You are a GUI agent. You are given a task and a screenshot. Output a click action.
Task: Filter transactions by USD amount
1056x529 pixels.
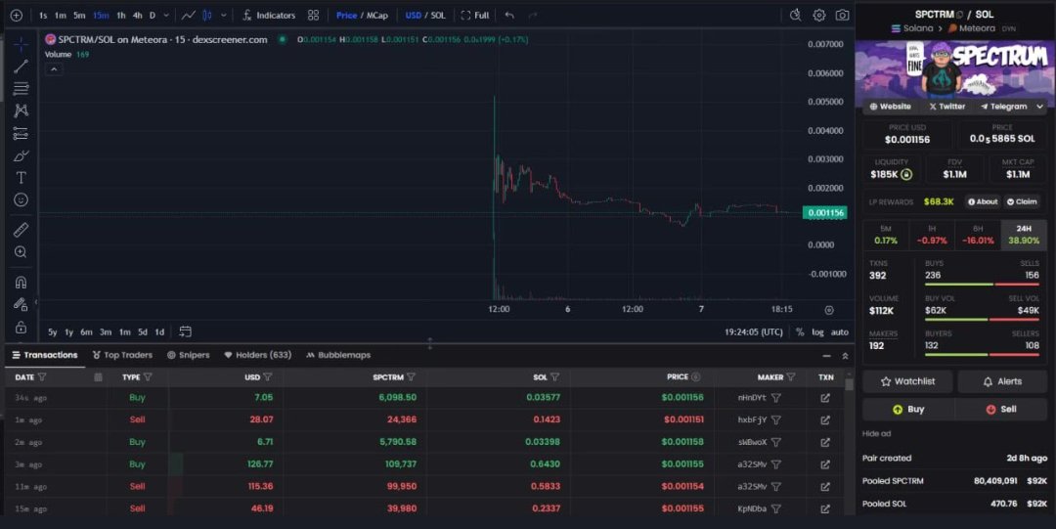point(267,377)
